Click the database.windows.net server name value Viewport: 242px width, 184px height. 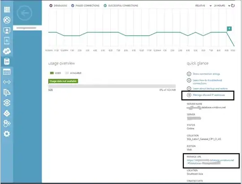[x=206, y=107]
